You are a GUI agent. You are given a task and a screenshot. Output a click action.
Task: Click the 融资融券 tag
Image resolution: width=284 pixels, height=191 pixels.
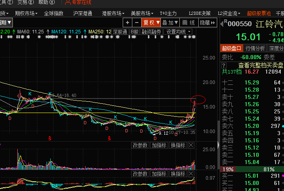pos(151,32)
